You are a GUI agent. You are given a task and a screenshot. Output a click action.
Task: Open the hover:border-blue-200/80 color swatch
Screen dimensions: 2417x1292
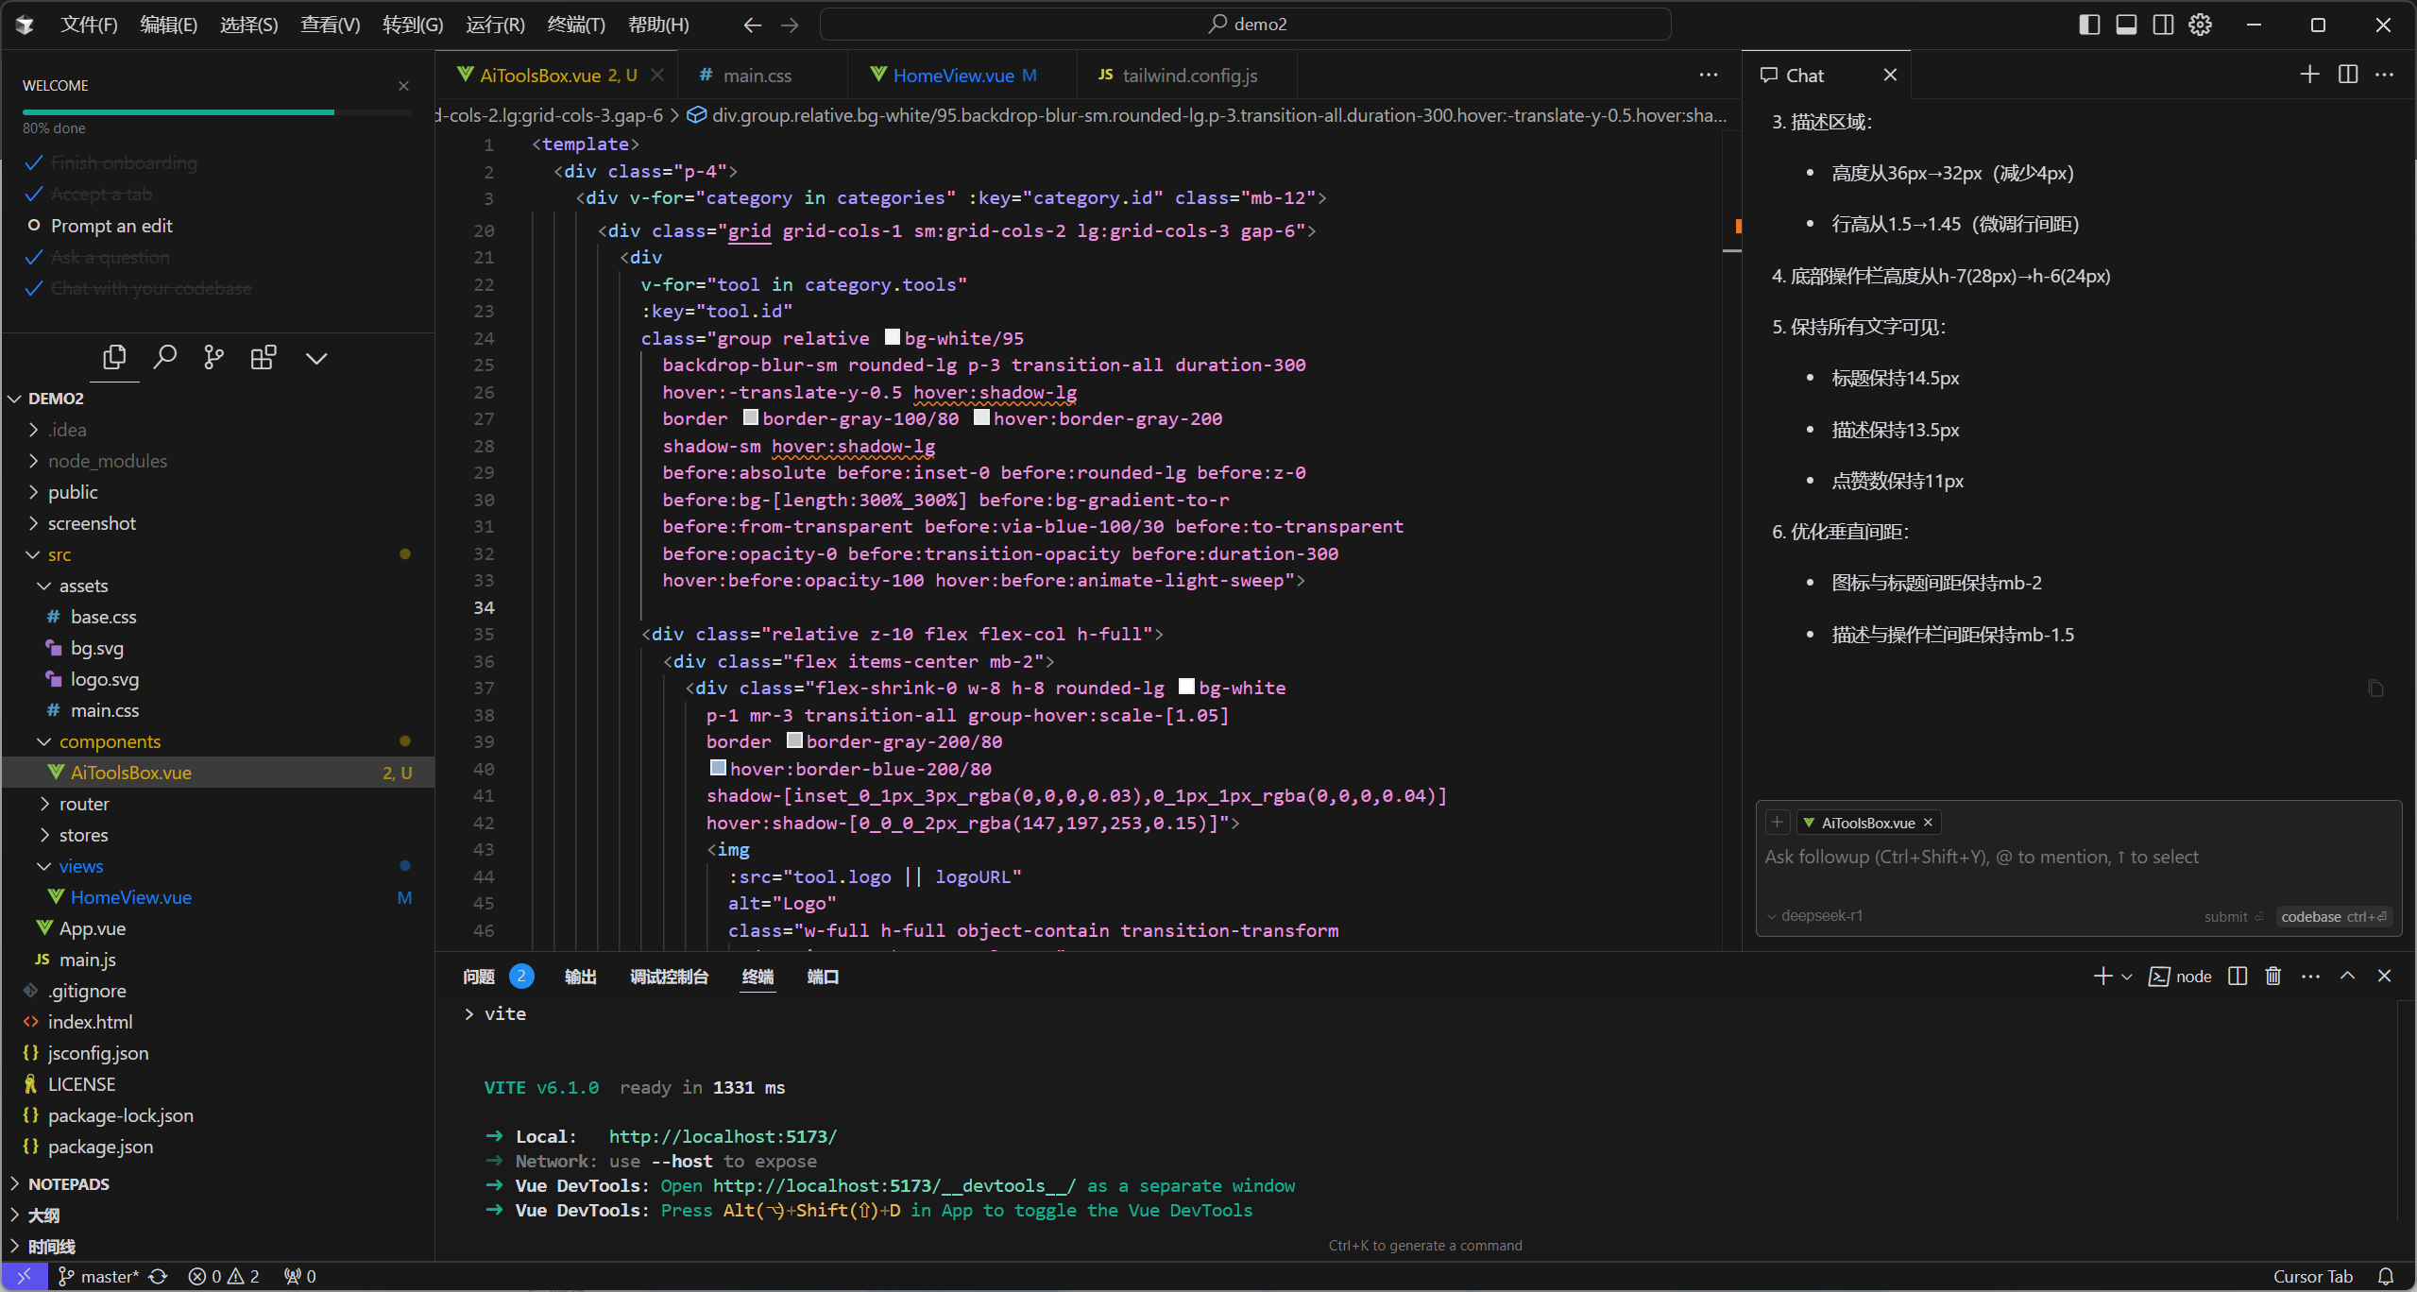pos(718,768)
